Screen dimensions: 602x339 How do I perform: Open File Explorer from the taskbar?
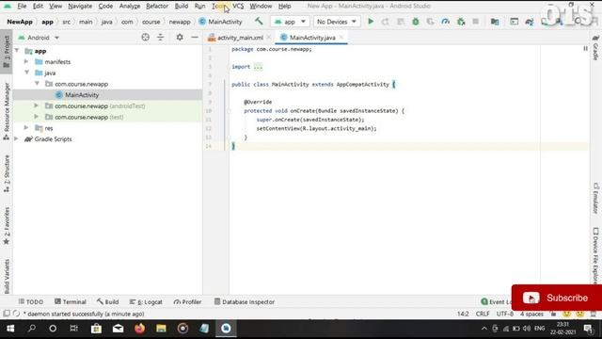click(161, 329)
